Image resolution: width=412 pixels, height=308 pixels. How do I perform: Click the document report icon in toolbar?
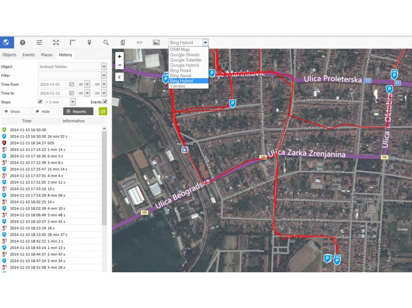123,42
